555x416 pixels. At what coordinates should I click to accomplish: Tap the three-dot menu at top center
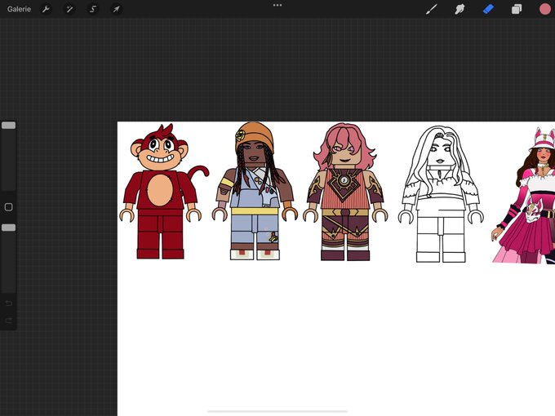[x=277, y=6]
